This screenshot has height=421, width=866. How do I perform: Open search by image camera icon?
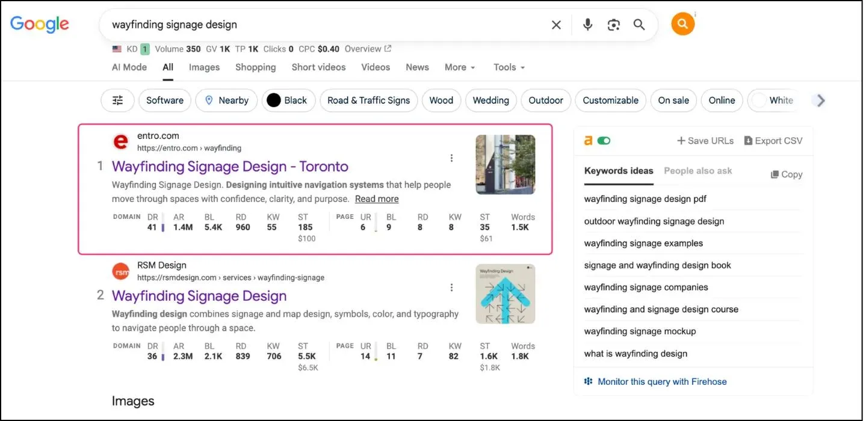pos(613,25)
